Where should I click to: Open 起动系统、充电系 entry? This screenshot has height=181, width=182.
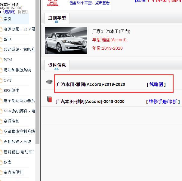(19, 49)
